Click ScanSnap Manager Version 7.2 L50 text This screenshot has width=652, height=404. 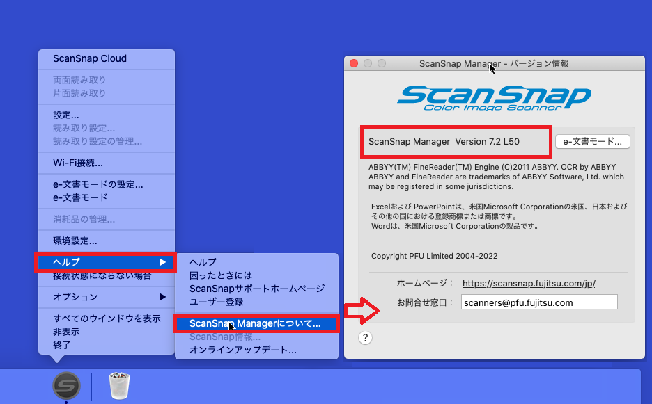tap(444, 142)
